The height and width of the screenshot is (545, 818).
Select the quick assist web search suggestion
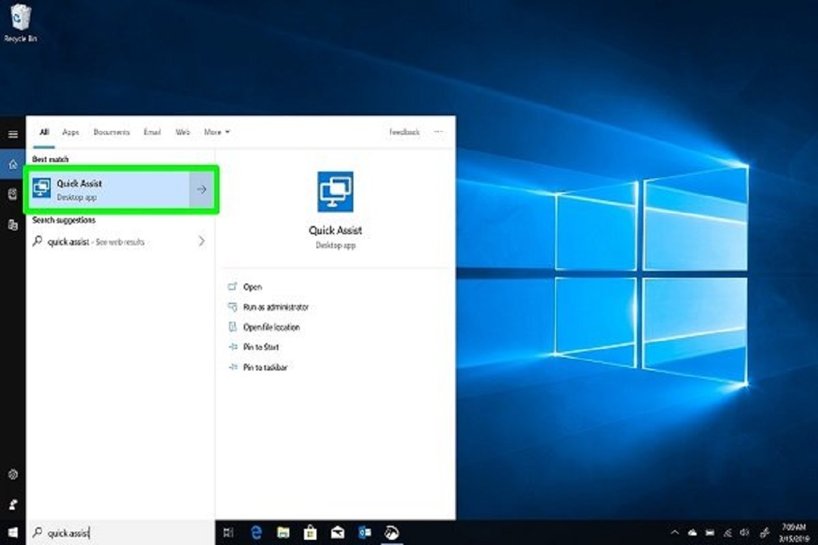click(x=120, y=241)
